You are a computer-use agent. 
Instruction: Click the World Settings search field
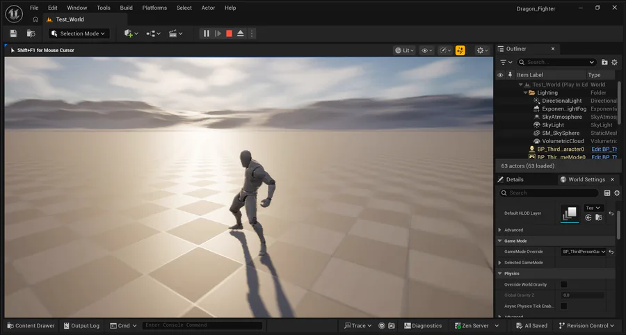click(549, 193)
